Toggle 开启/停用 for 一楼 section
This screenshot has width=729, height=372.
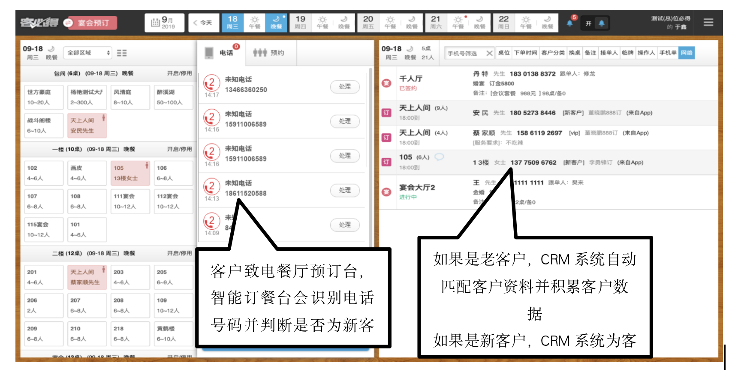pos(179,149)
